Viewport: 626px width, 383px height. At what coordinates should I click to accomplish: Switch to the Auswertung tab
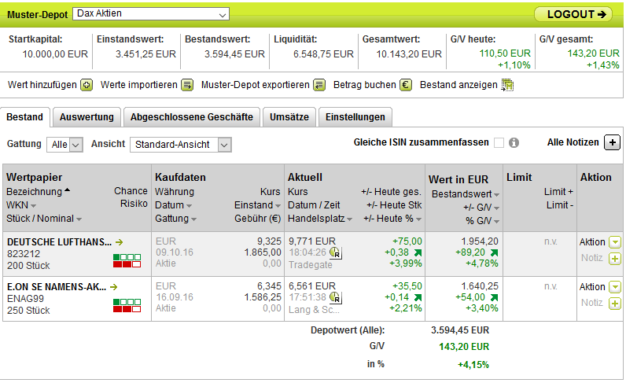[x=87, y=117]
